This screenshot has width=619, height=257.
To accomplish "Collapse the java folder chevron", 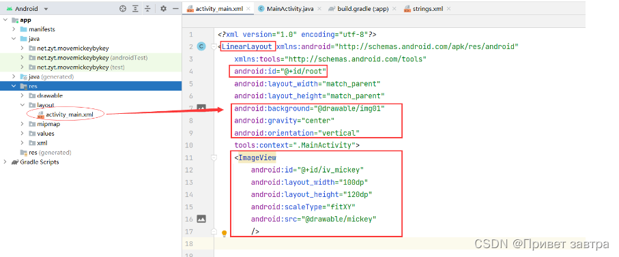I will coord(14,39).
